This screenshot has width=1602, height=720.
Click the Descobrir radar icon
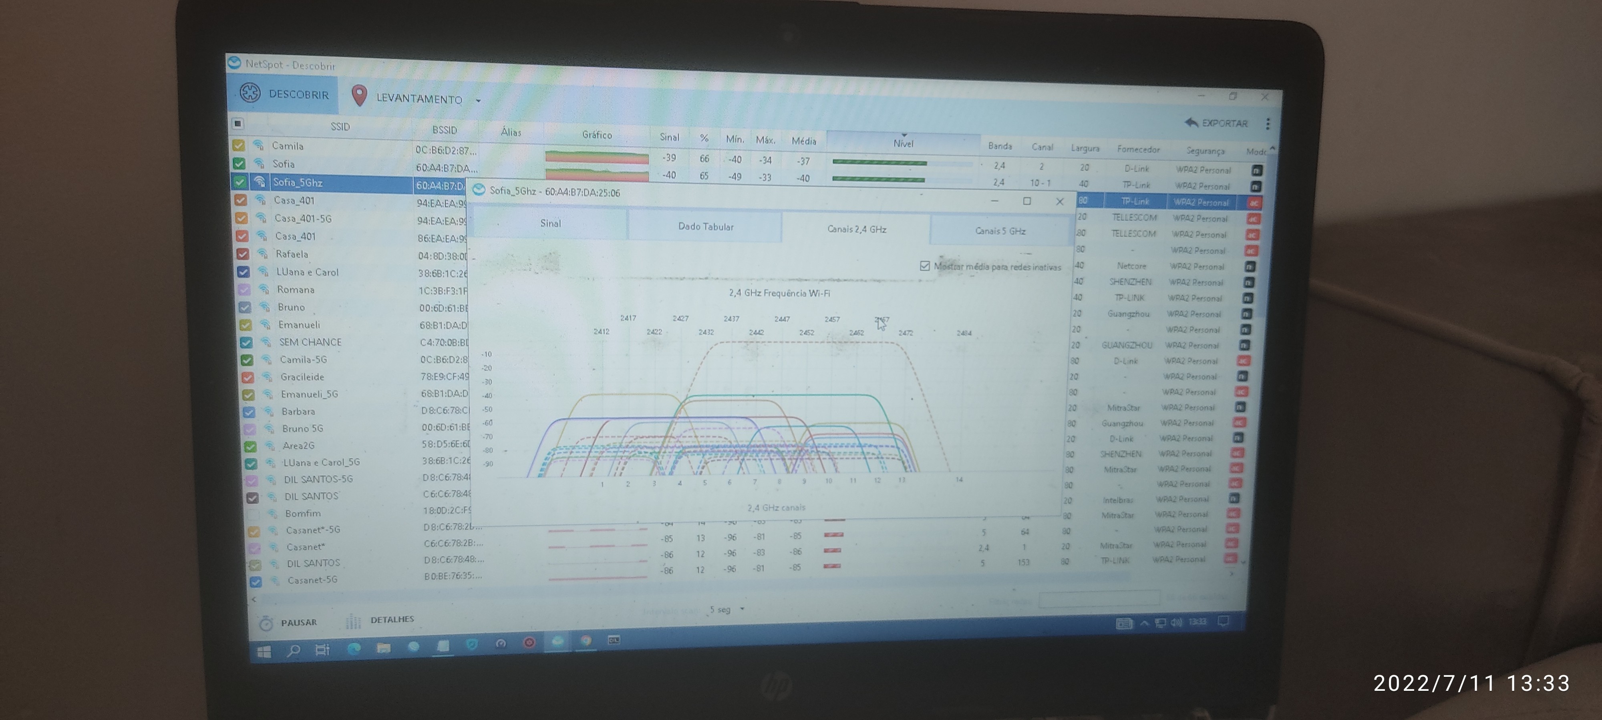(250, 93)
